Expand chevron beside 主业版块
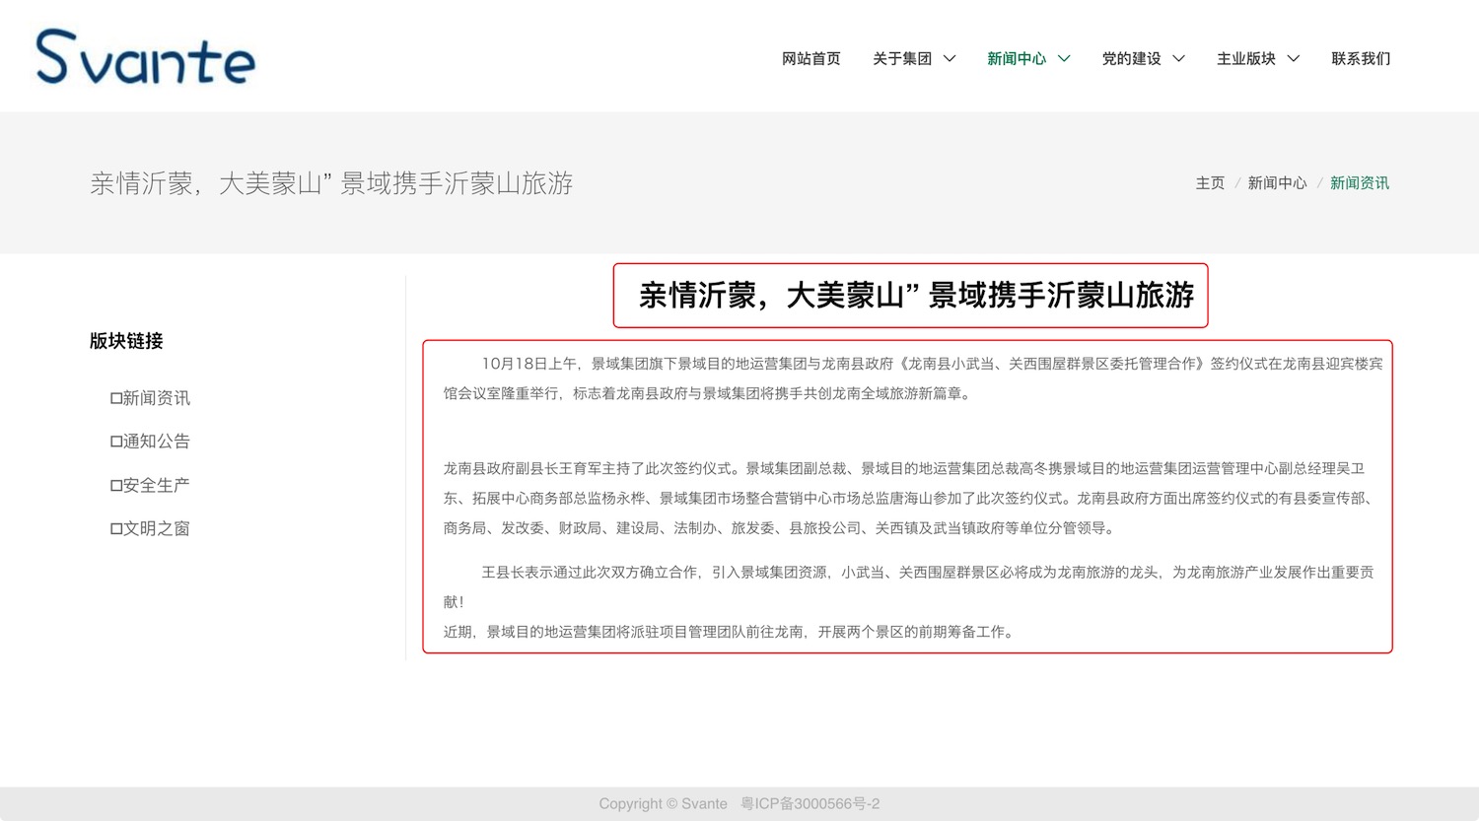Image resolution: width=1479 pixels, height=821 pixels. click(1294, 59)
